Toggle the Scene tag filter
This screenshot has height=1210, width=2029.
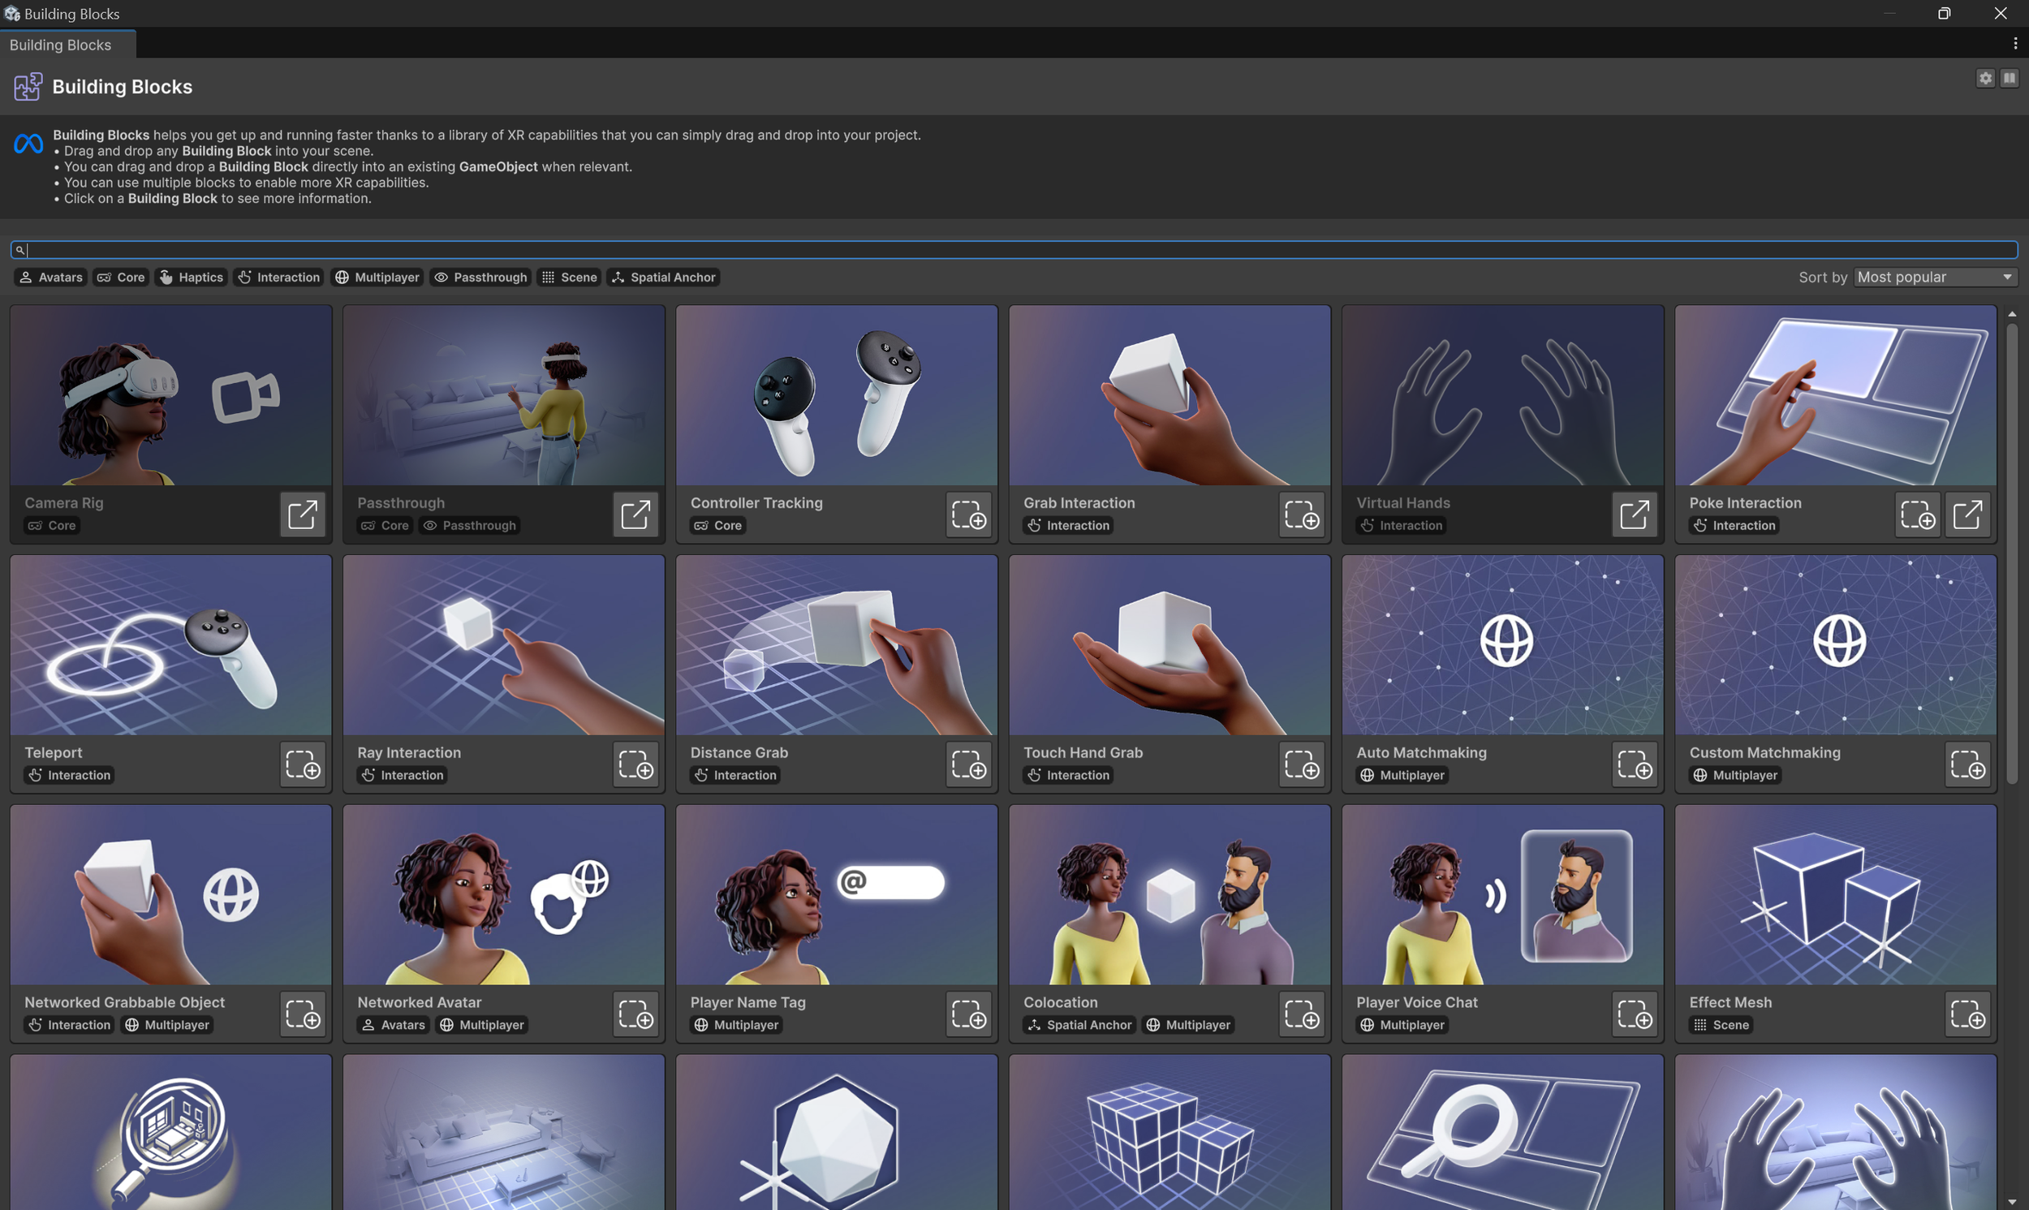pyautogui.click(x=569, y=278)
